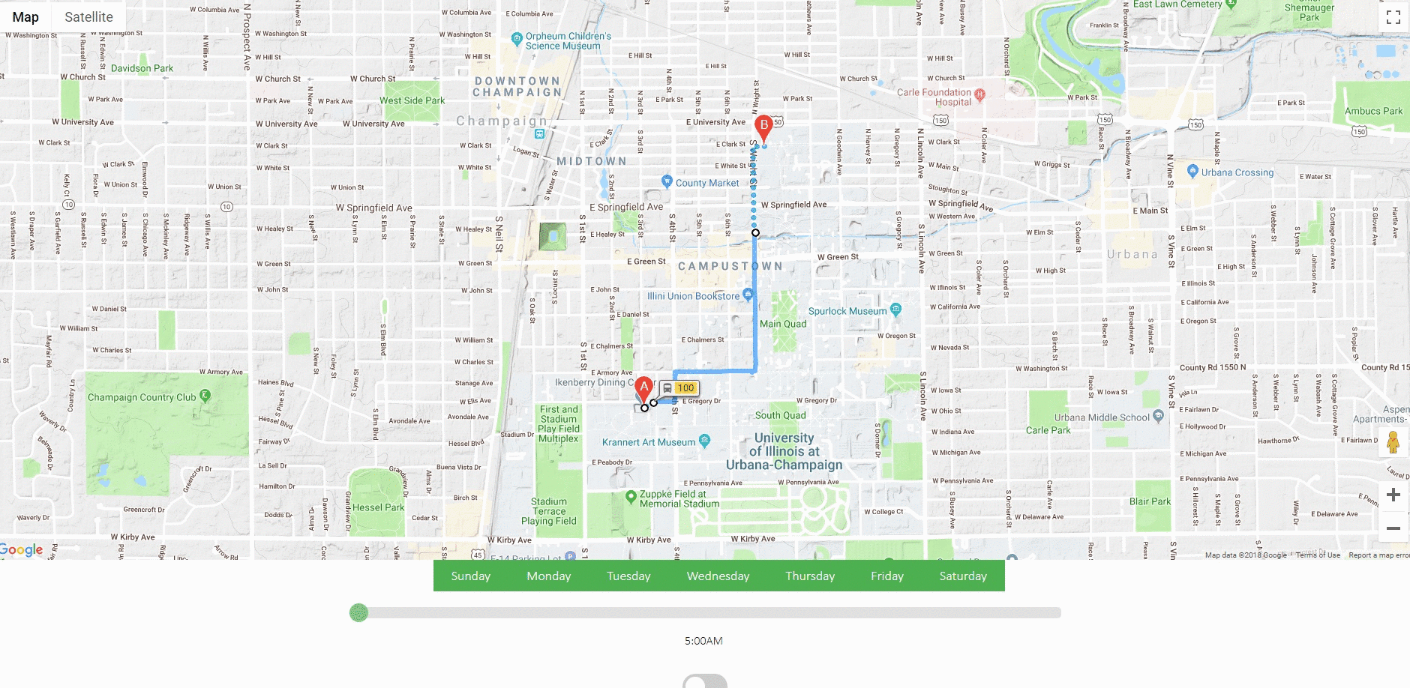The width and height of the screenshot is (1410, 688).
Task: Click Report a map error link
Action: pyautogui.click(x=1378, y=555)
